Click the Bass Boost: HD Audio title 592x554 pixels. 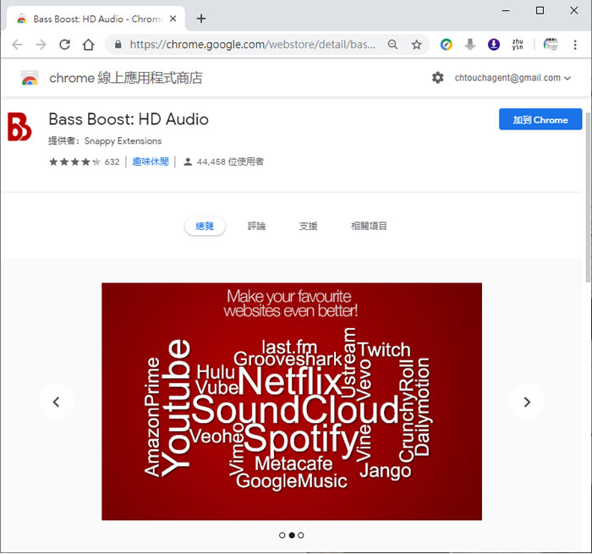coord(129,119)
